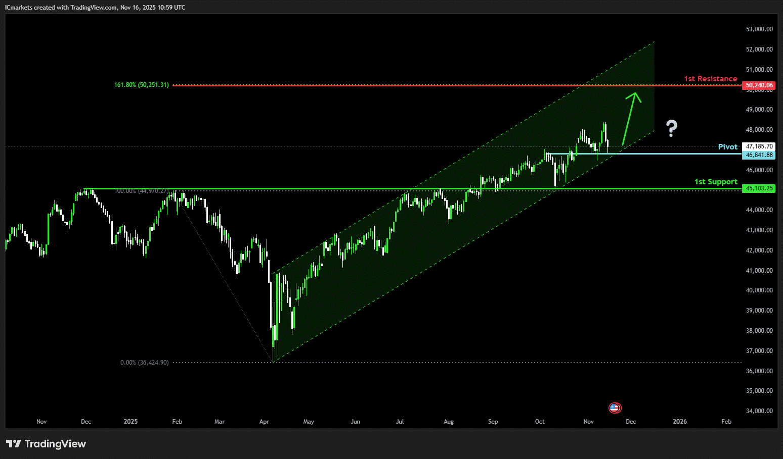Click the TradingView logo at bottom left
This screenshot has width=783, height=459.
click(x=46, y=444)
